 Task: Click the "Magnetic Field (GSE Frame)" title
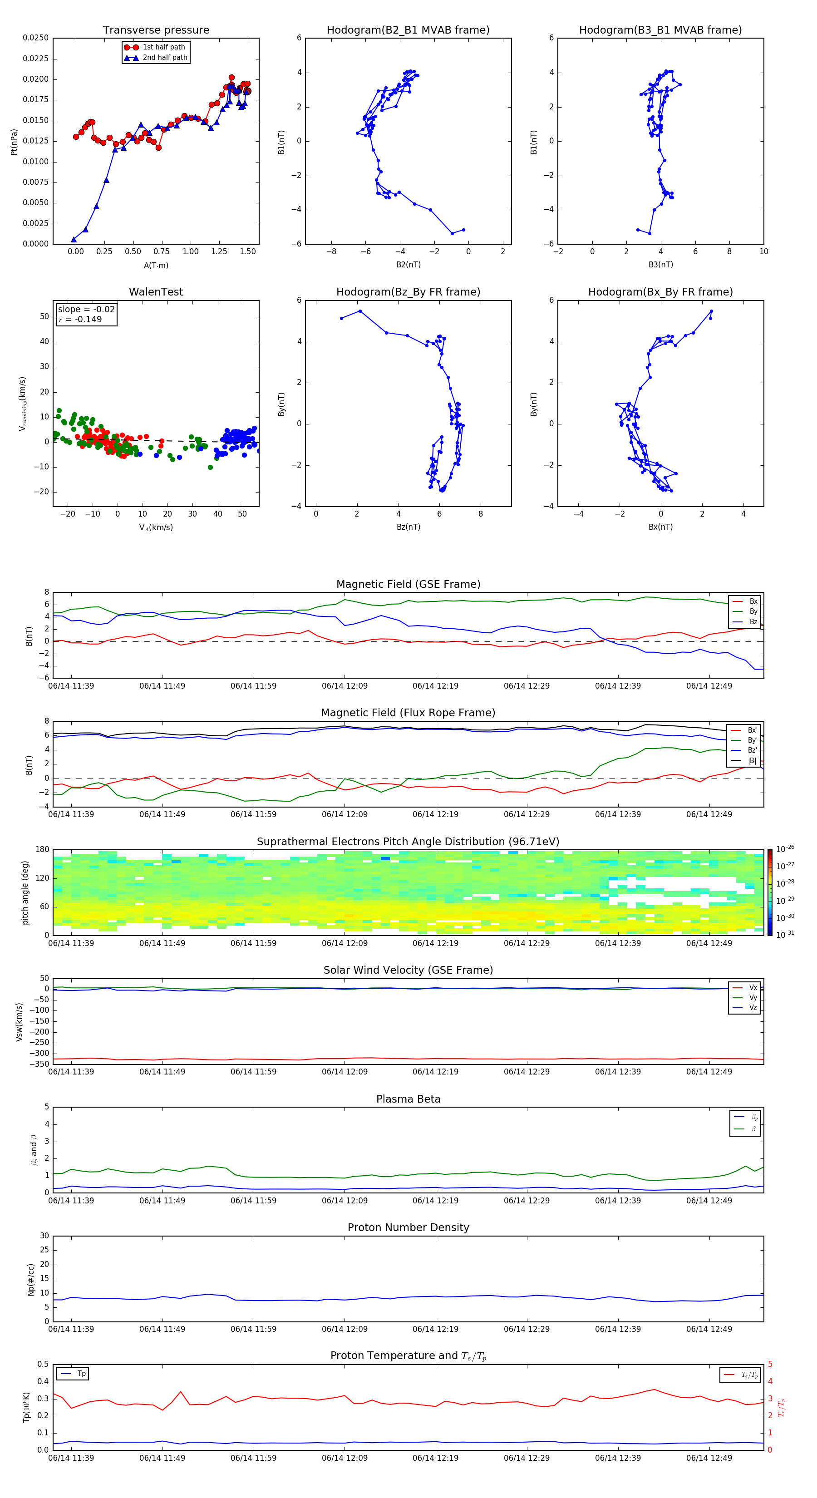(x=408, y=584)
